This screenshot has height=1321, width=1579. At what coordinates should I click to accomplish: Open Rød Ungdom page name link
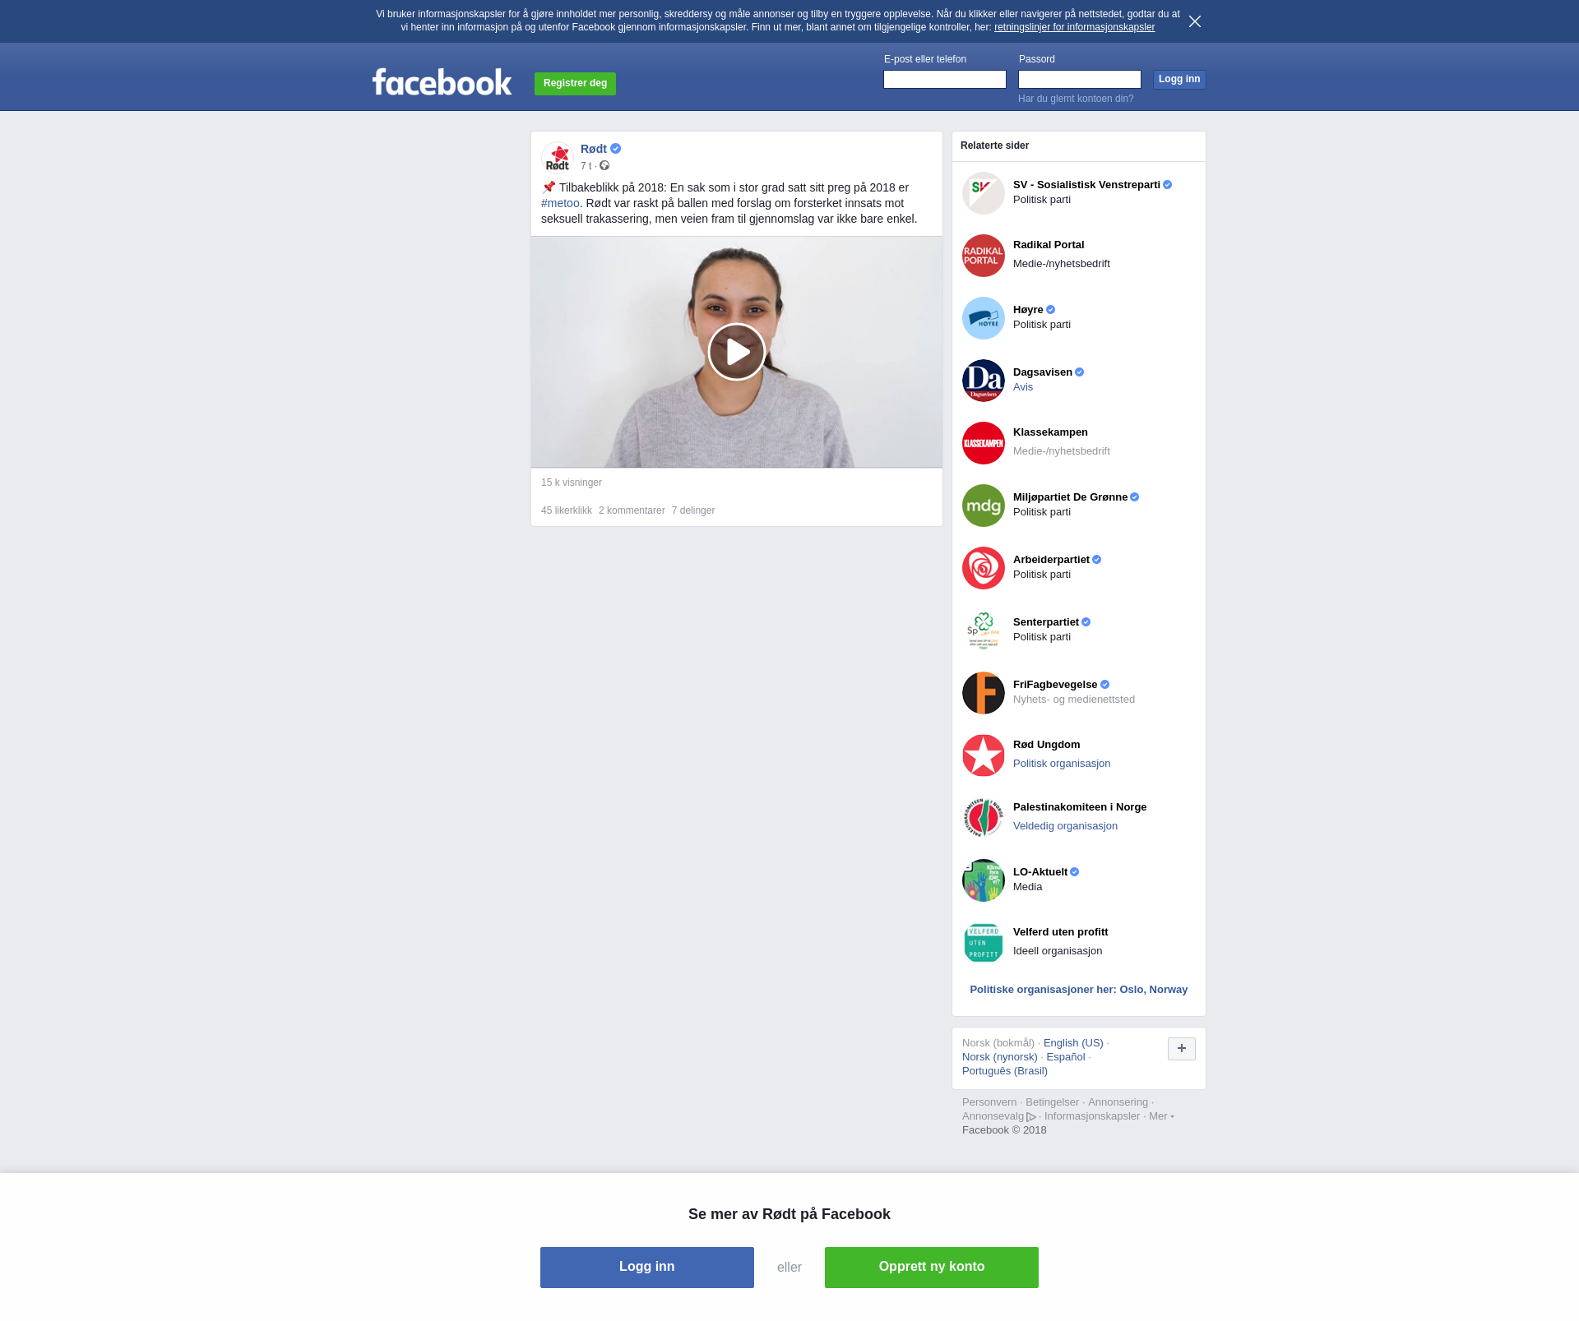coord(1046,745)
